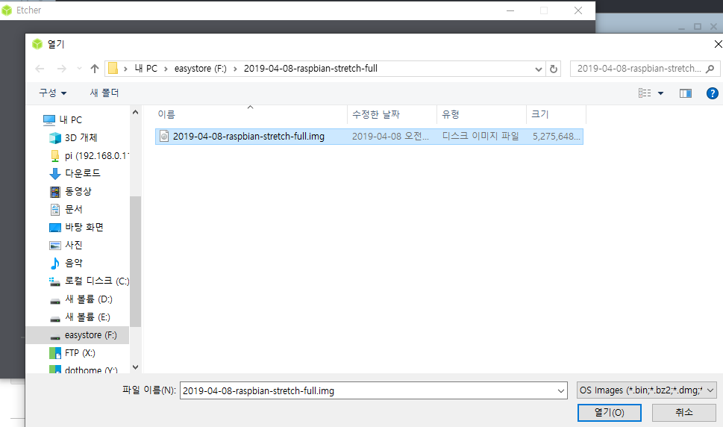Sort files by 수정한 날짜 column
This screenshot has height=427, width=723.
[376, 114]
